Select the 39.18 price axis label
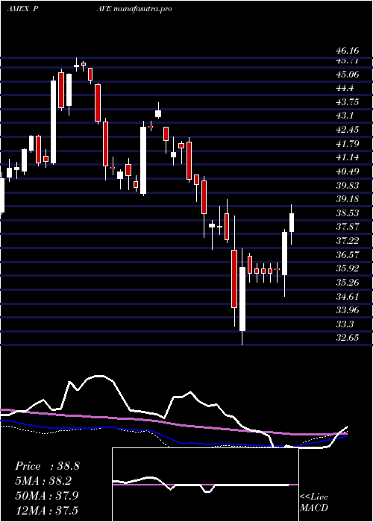 tap(348, 199)
